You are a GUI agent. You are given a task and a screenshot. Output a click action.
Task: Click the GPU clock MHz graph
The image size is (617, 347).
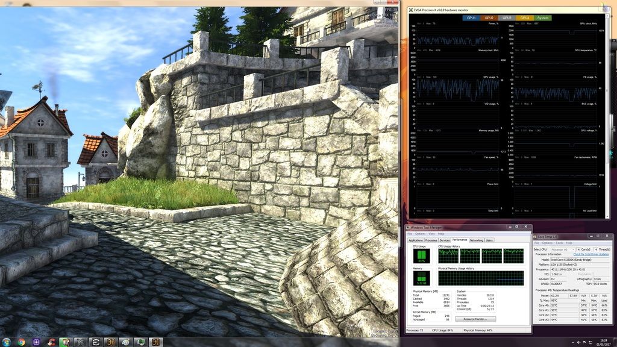point(556,36)
